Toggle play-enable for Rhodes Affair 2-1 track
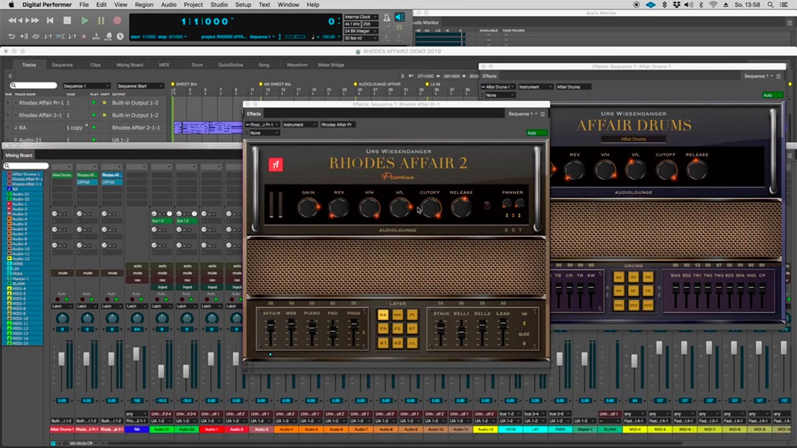The width and height of the screenshot is (797, 448). 94,115
